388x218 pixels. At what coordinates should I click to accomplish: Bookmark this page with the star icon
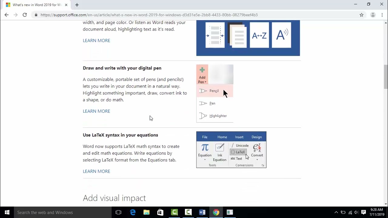361,15
